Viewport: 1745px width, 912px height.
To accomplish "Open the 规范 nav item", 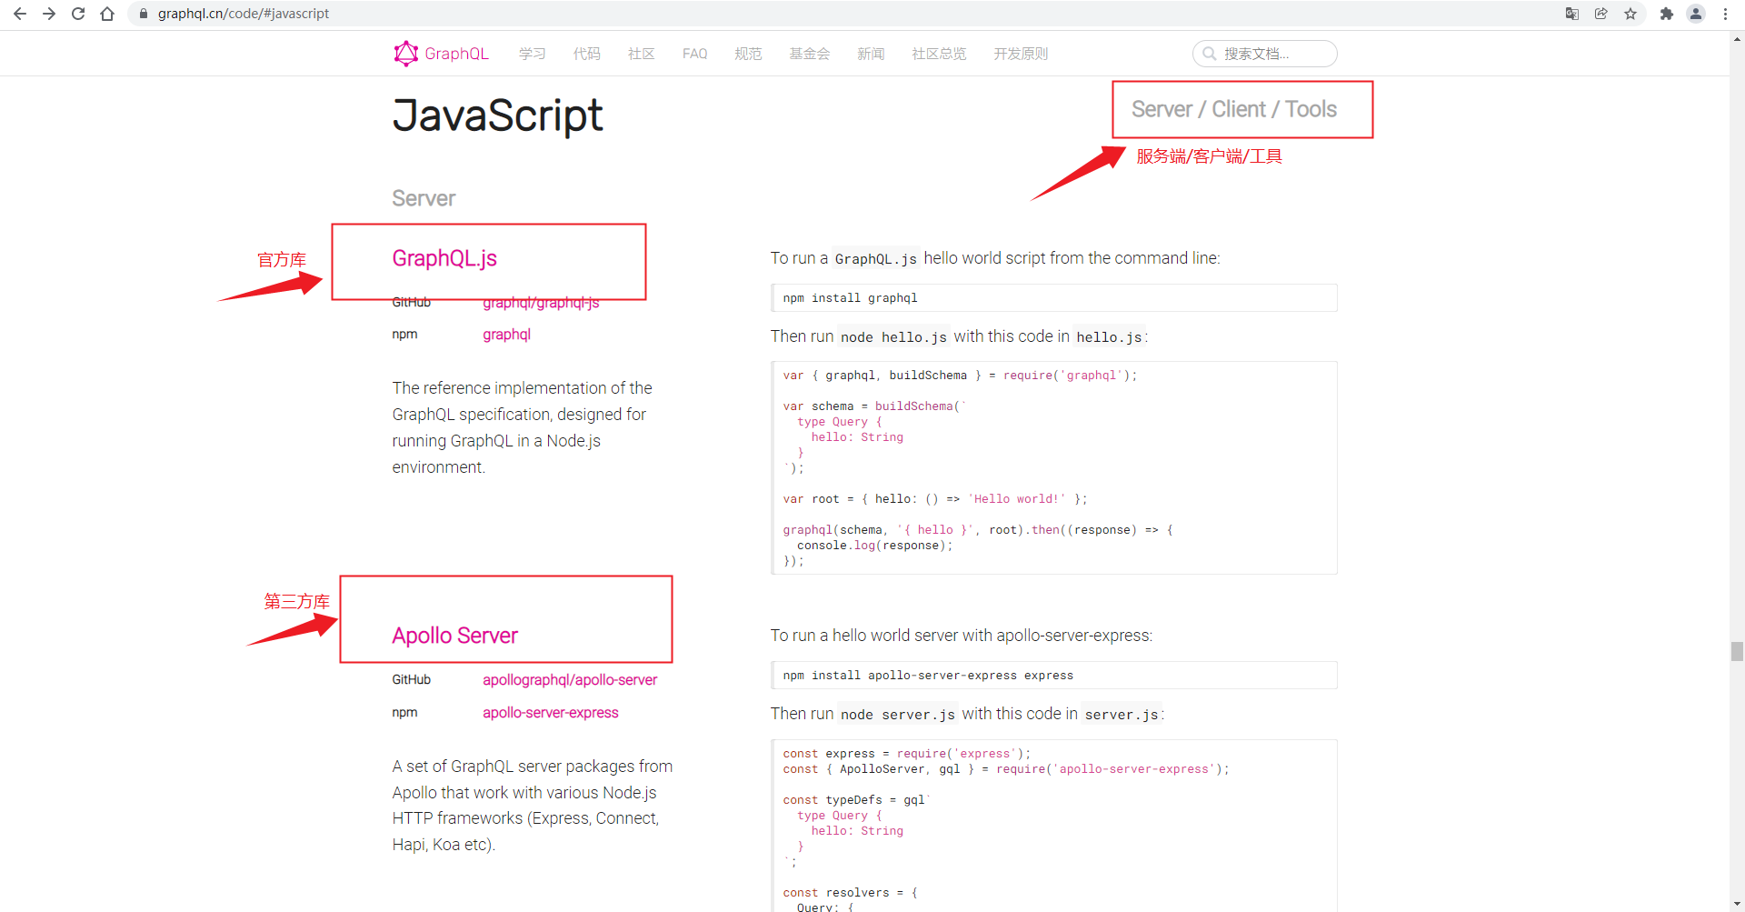I will (x=749, y=54).
